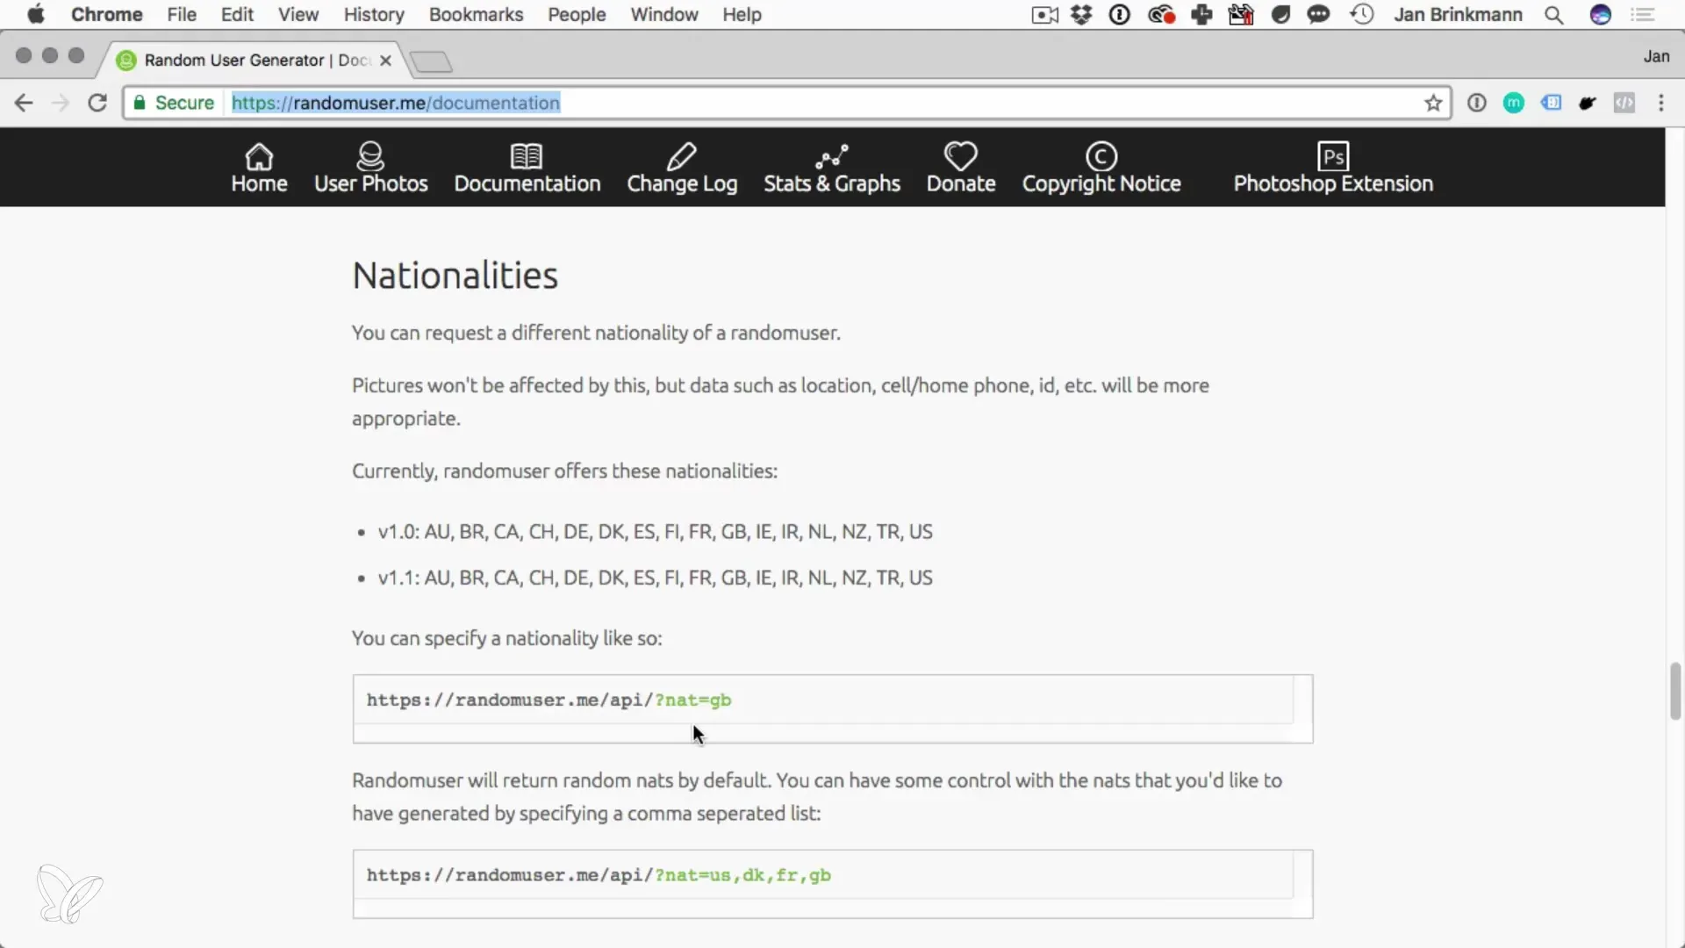This screenshot has width=1685, height=948.
Task: Click the green m extension icon
Action: pos(1514,103)
